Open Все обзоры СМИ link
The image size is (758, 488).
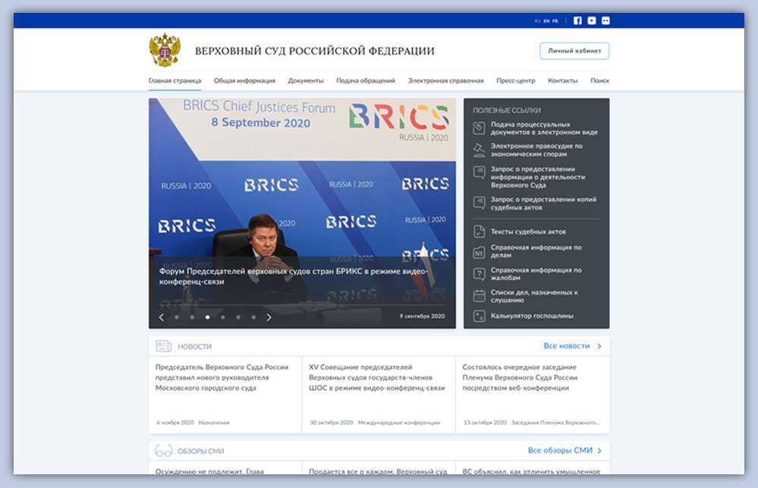560,450
